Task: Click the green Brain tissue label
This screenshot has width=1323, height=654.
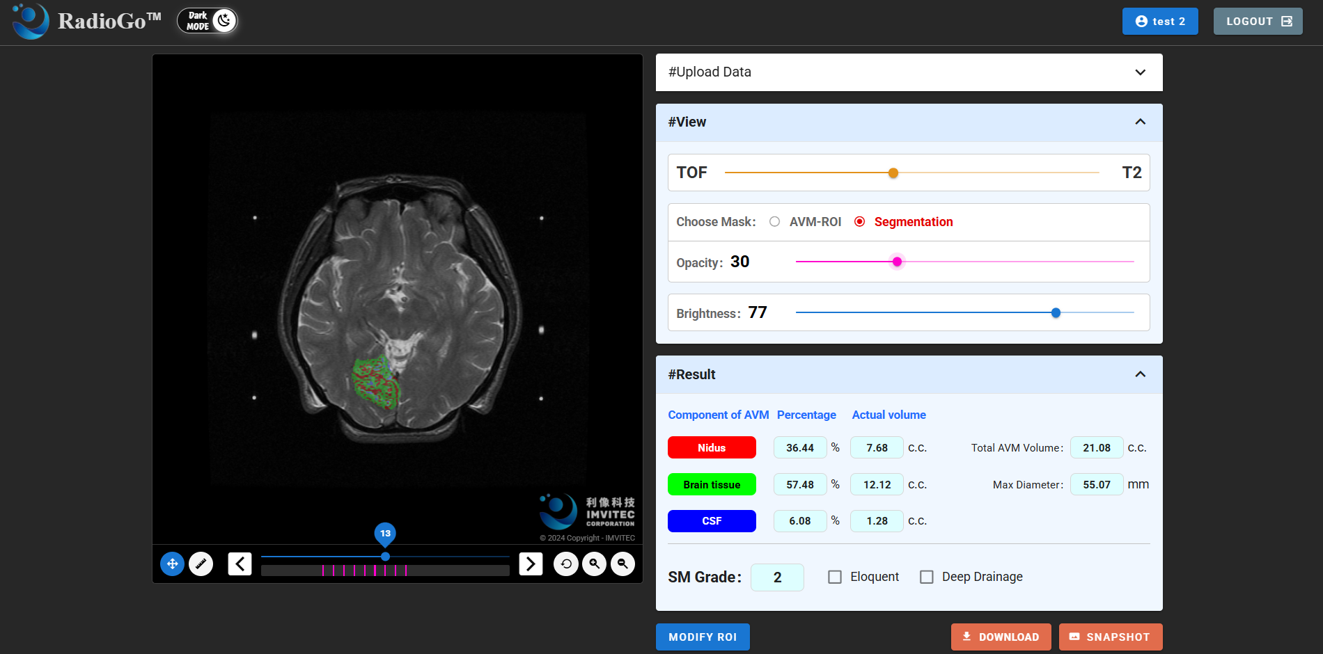Action: [x=712, y=485]
